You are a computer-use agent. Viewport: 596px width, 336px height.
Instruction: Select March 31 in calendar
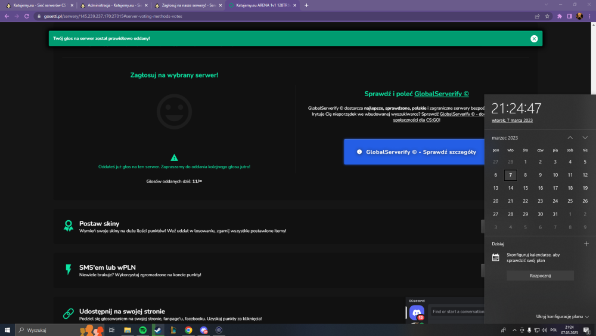[555, 214]
